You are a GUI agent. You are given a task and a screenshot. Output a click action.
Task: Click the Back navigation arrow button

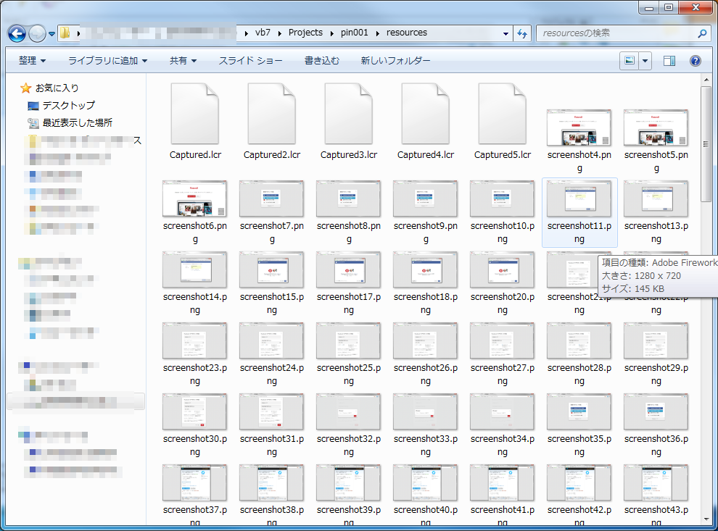(17, 33)
